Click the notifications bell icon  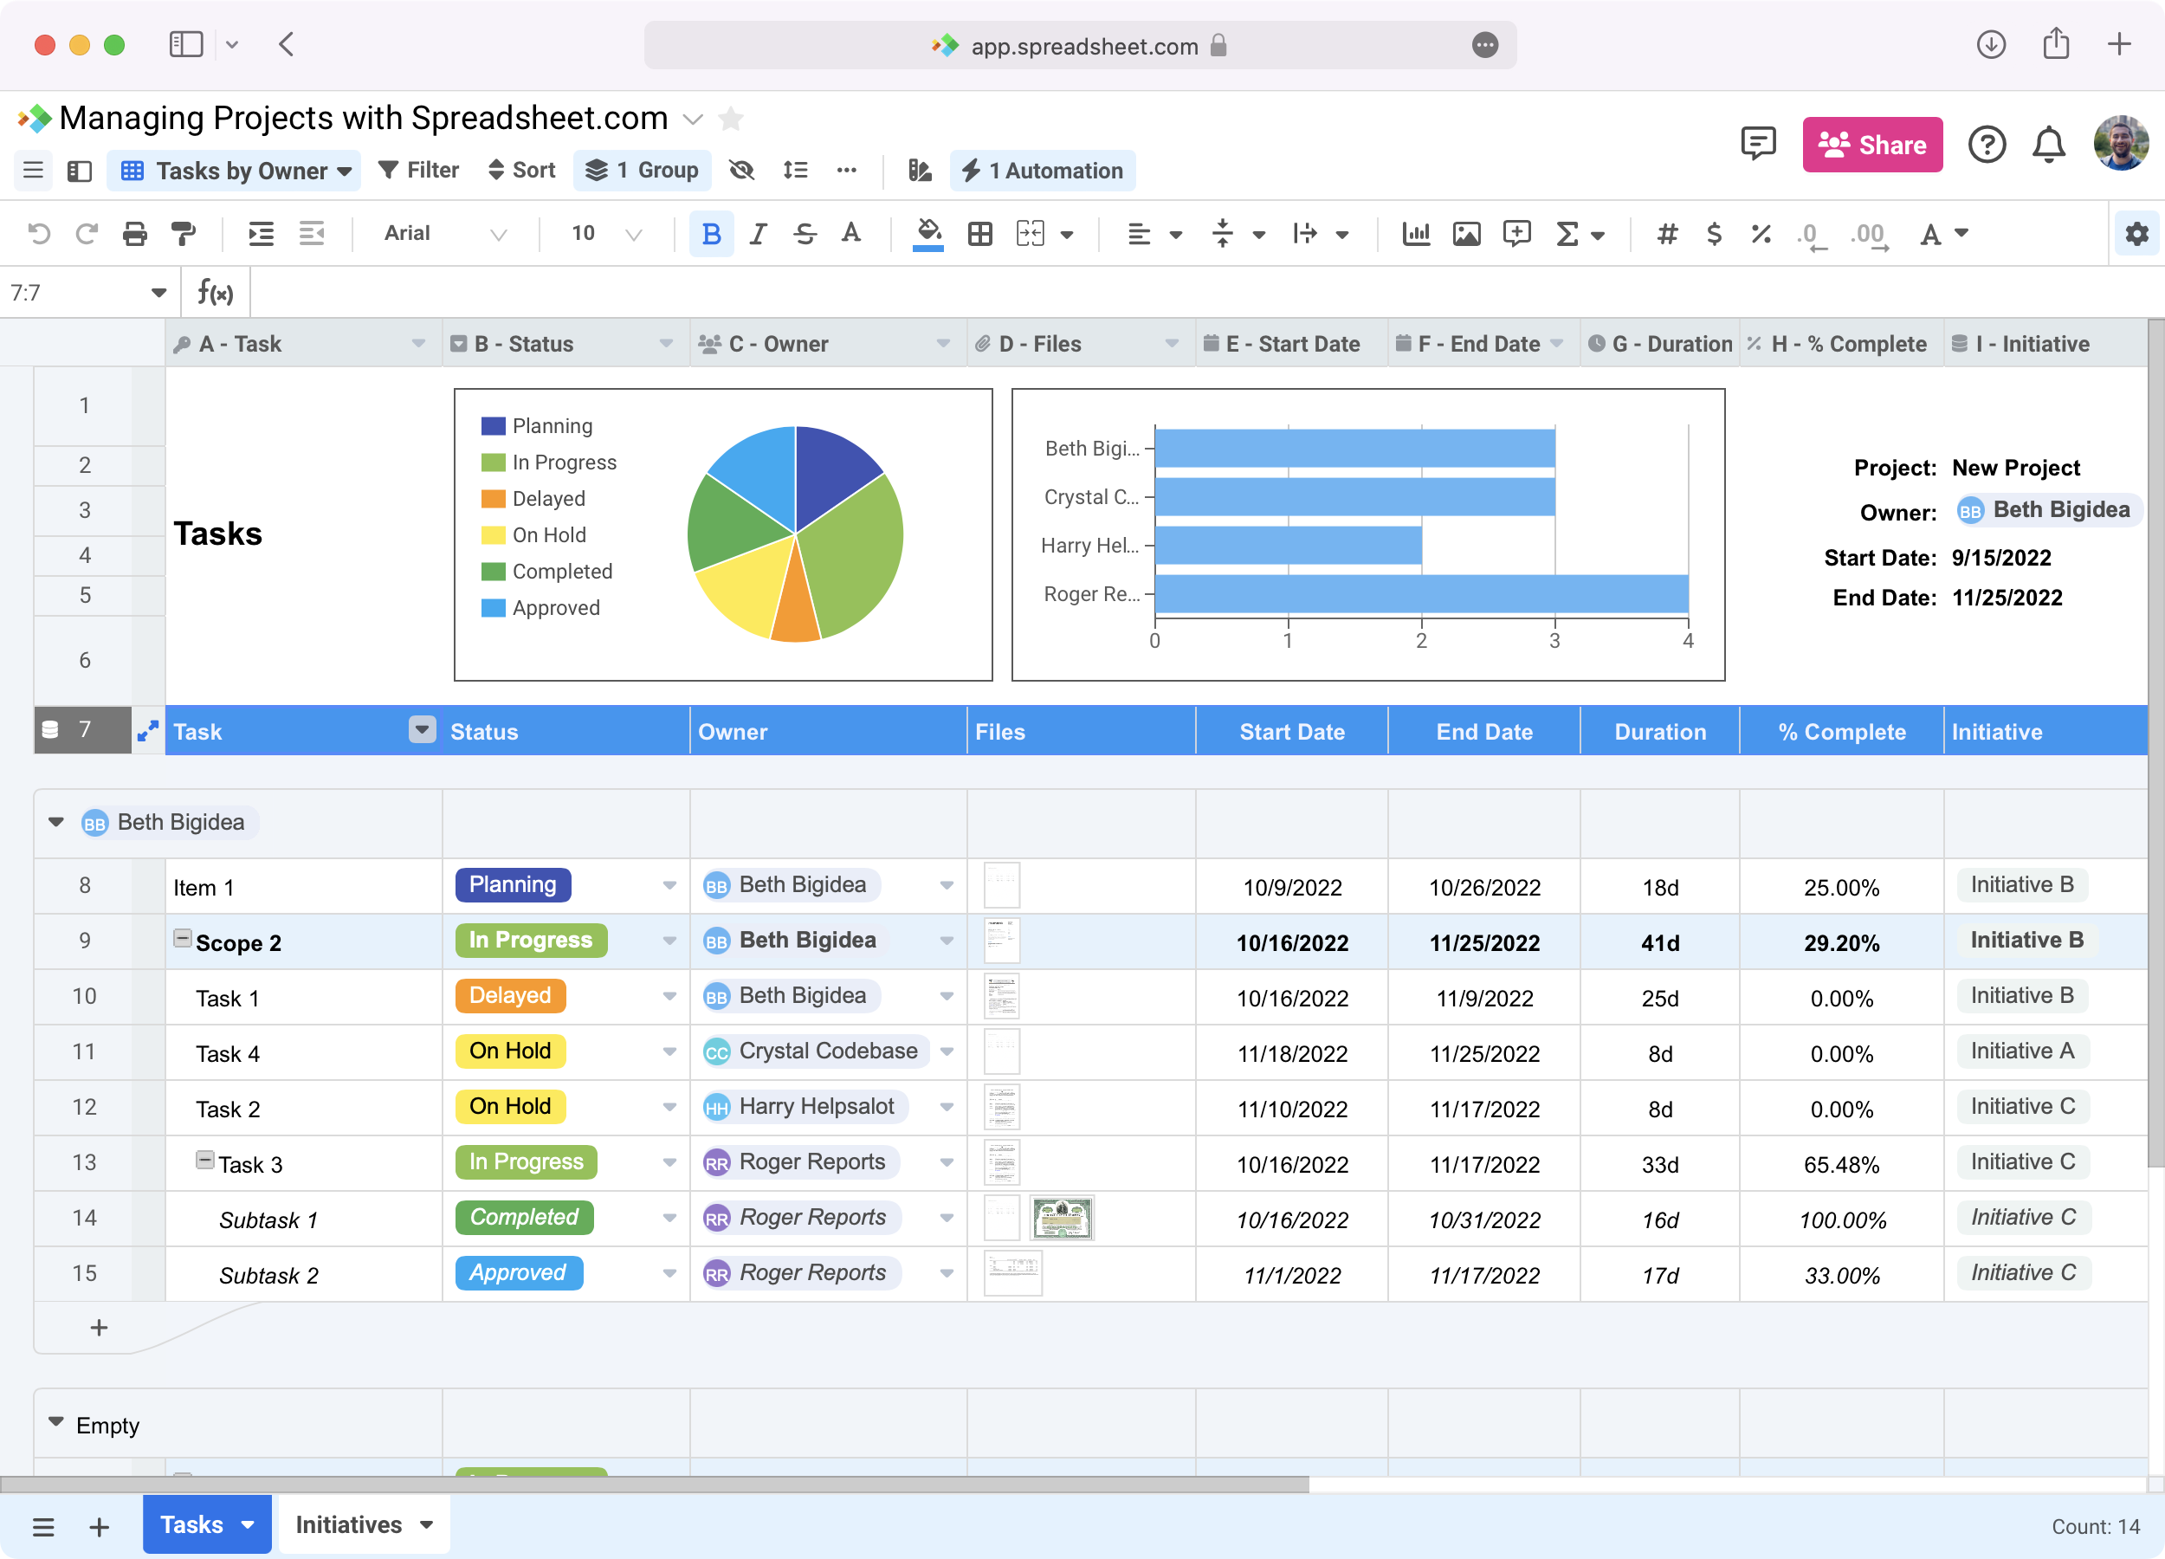click(2049, 146)
